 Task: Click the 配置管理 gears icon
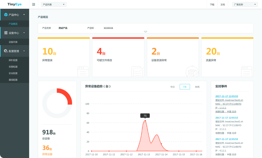[6, 51]
